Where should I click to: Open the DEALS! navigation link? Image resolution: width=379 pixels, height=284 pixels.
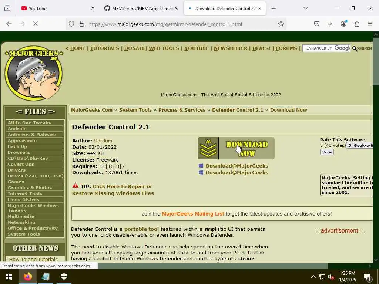pos(261,48)
